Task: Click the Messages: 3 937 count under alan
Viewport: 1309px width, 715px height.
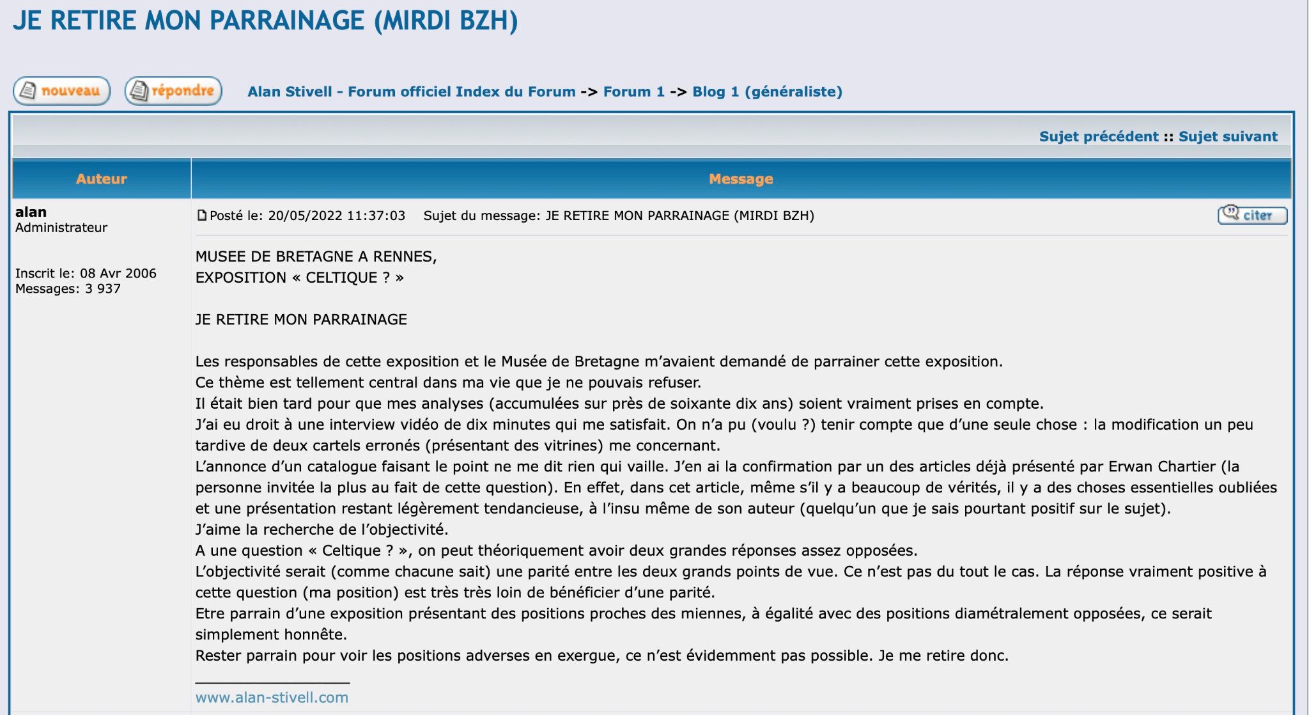Action: click(x=68, y=288)
